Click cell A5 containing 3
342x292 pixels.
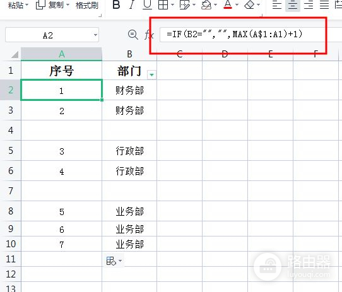[61, 151]
